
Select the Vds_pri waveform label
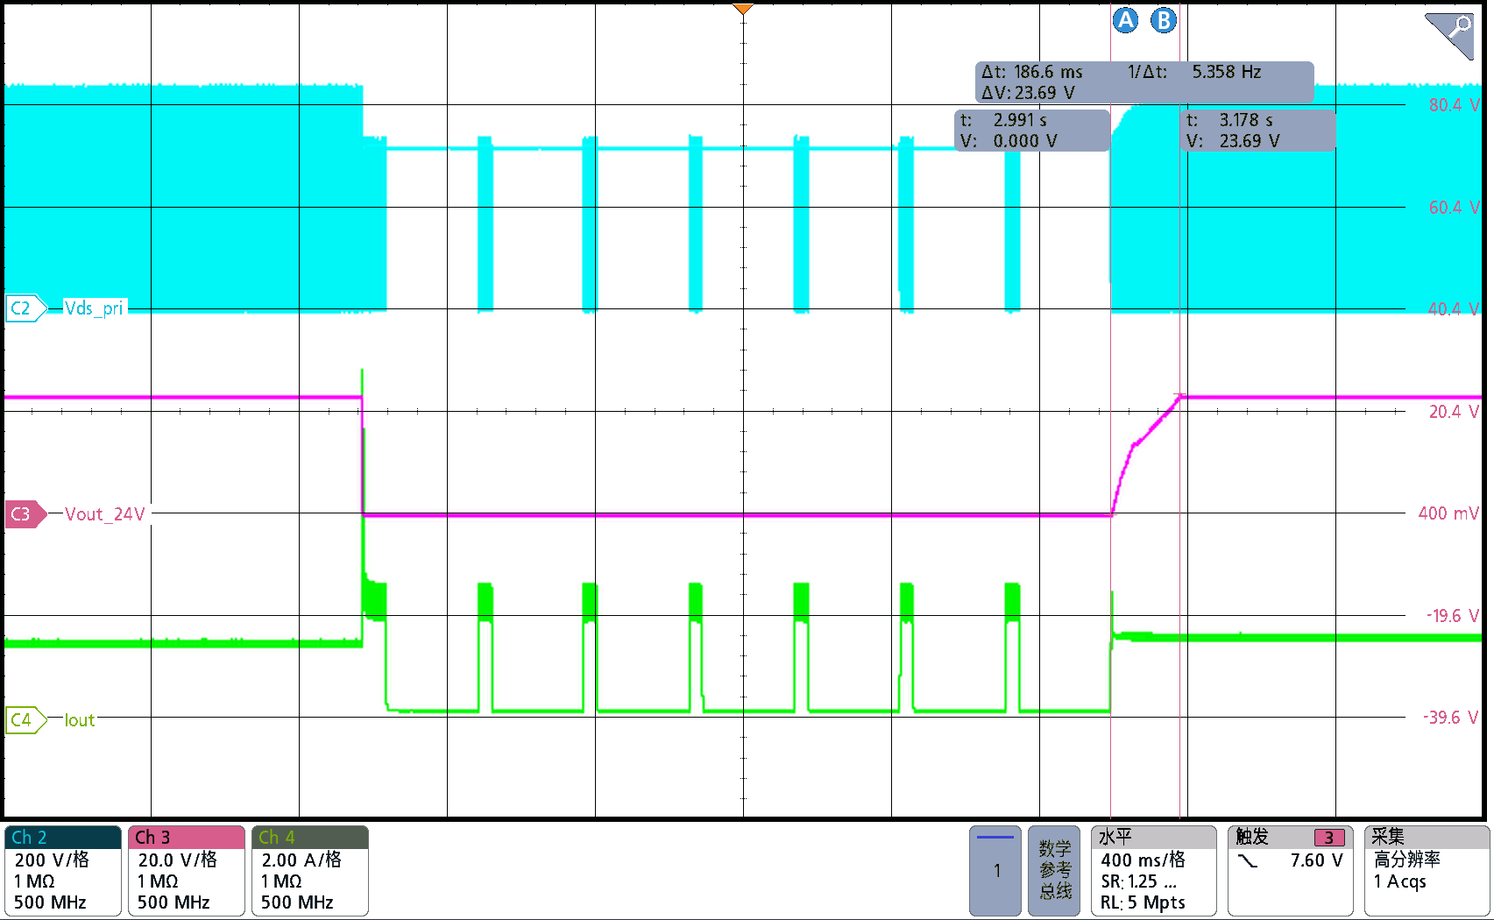(x=95, y=308)
